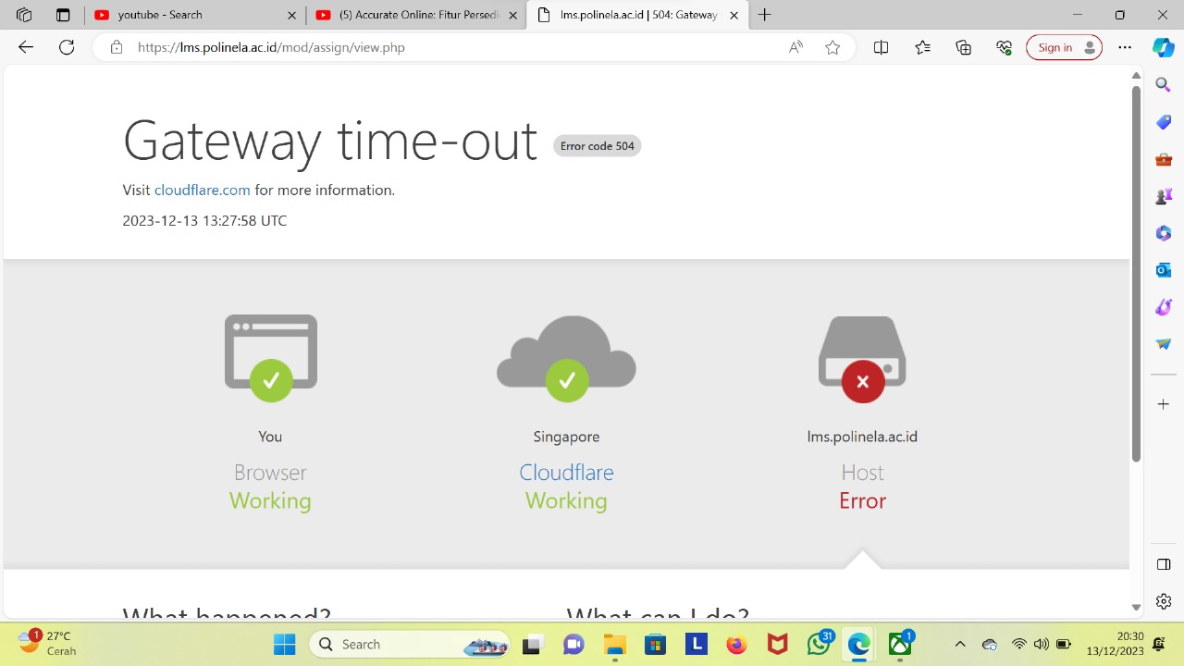Open Workspaces icon in title bar
This screenshot has height=666, width=1184.
pyautogui.click(x=24, y=15)
